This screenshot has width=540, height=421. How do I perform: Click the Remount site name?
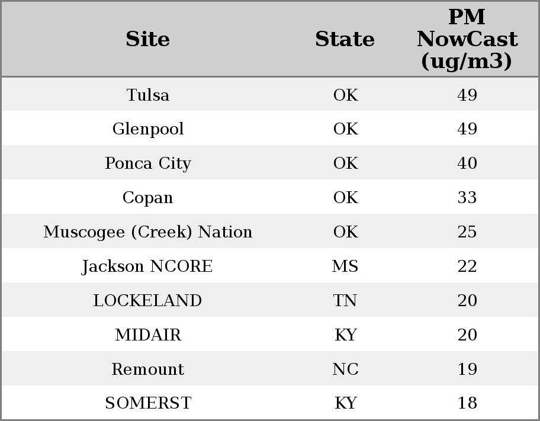(x=148, y=369)
